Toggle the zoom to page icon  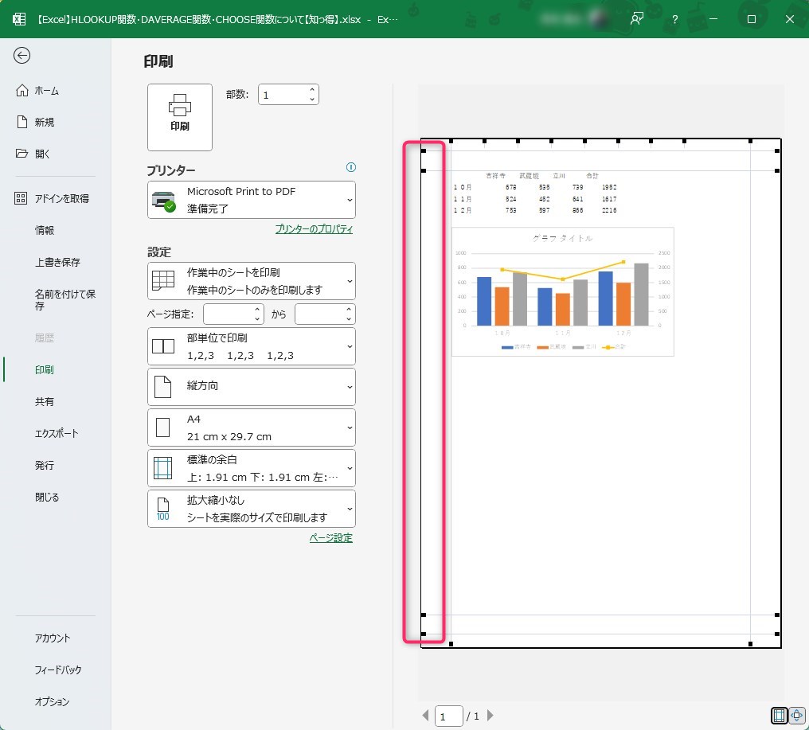tap(795, 716)
